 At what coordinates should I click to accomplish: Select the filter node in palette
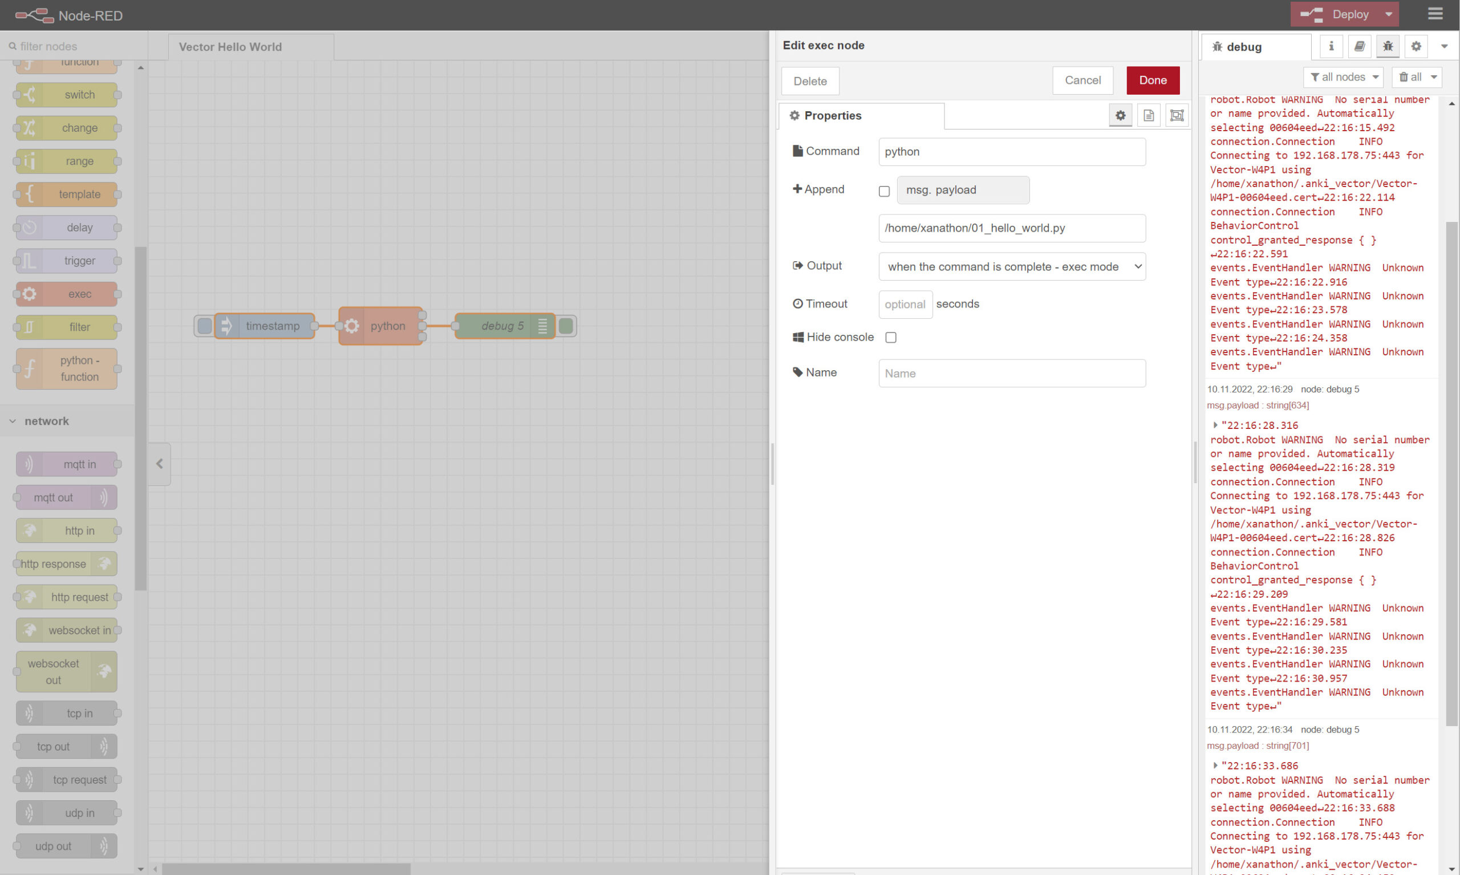tap(67, 327)
